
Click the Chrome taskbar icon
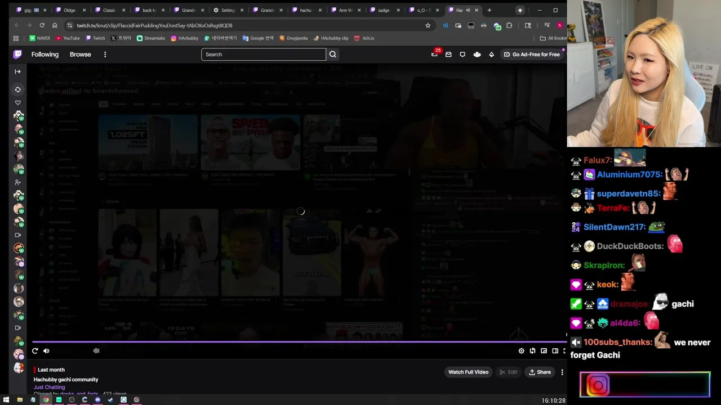46,400
